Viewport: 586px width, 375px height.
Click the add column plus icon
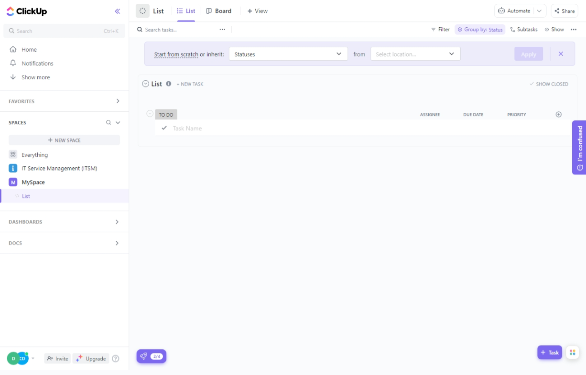pyautogui.click(x=559, y=115)
